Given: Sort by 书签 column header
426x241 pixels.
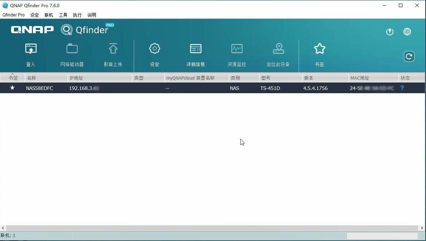Looking at the screenshot, I should [13, 78].
